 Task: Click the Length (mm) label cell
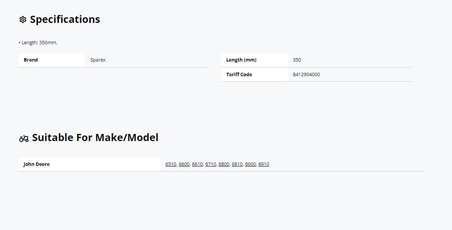click(254, 60)
